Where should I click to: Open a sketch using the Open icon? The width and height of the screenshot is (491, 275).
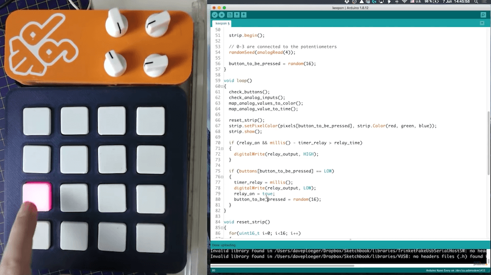(237, 15)
